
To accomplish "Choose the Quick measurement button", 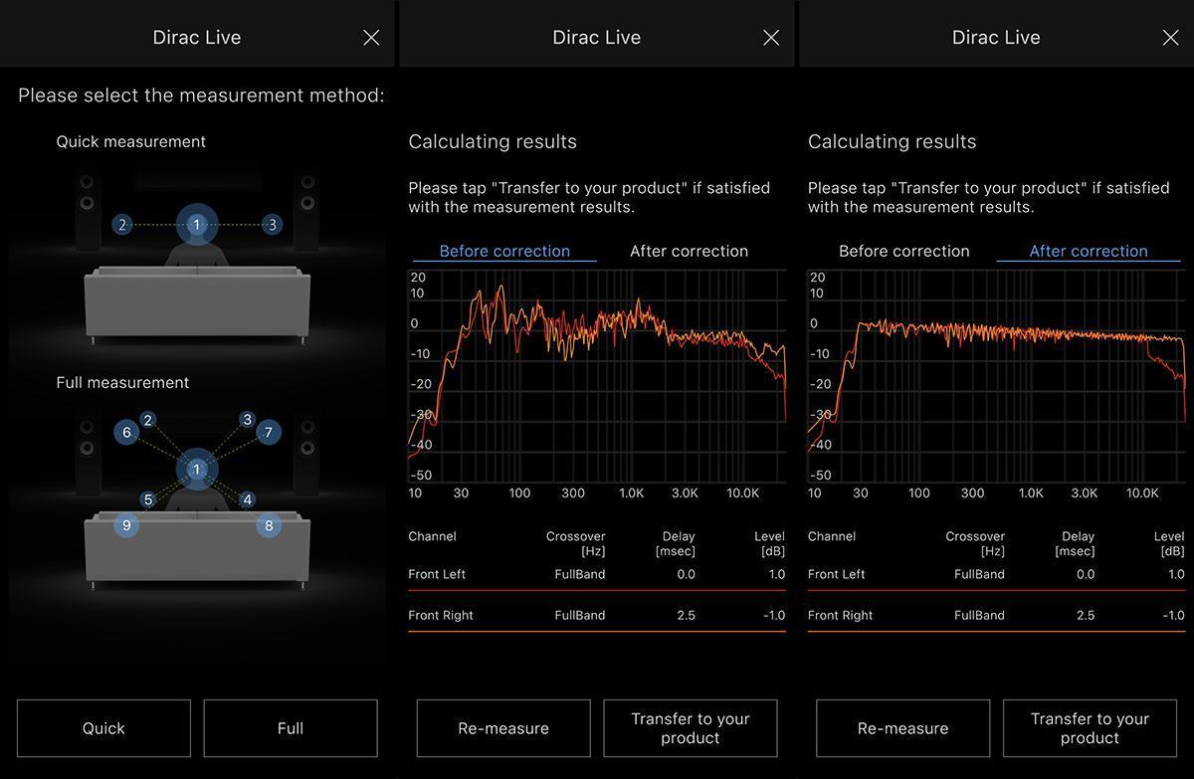I will coord(103,728).
